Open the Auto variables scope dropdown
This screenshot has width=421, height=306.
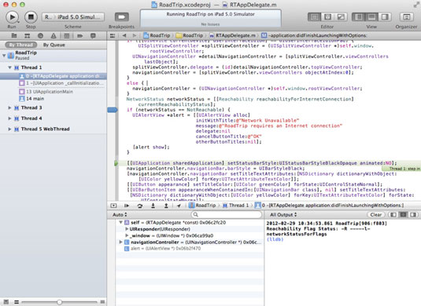(120, 215)
